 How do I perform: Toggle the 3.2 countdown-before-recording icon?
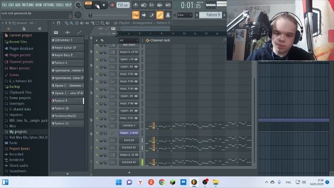click(151, 5)
